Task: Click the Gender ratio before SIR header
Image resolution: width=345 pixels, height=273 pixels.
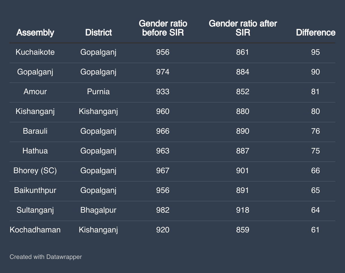Action: point(163,28)
